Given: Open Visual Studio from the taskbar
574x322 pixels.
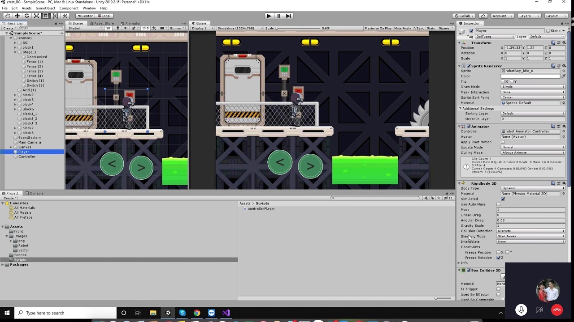Looking at the screenshot, I should point(226,313).
